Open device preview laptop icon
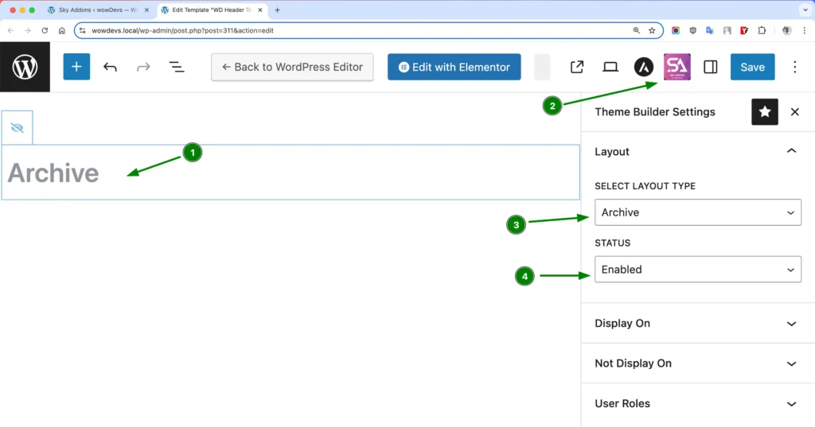Screen dimensions: 815x427 click(x=610, y=67)
